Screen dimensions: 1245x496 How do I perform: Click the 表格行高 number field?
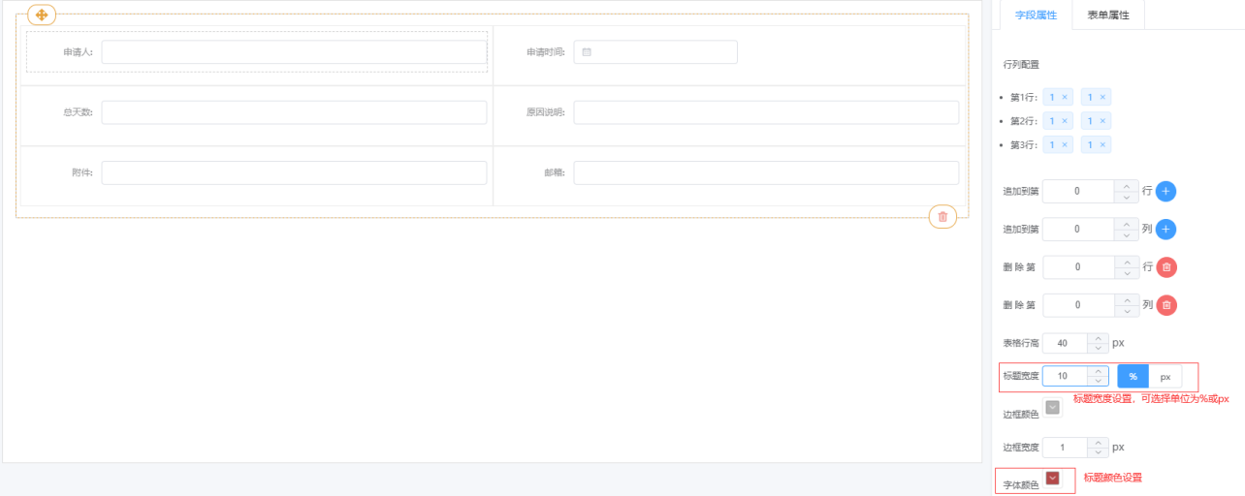tap(1064, 343)
